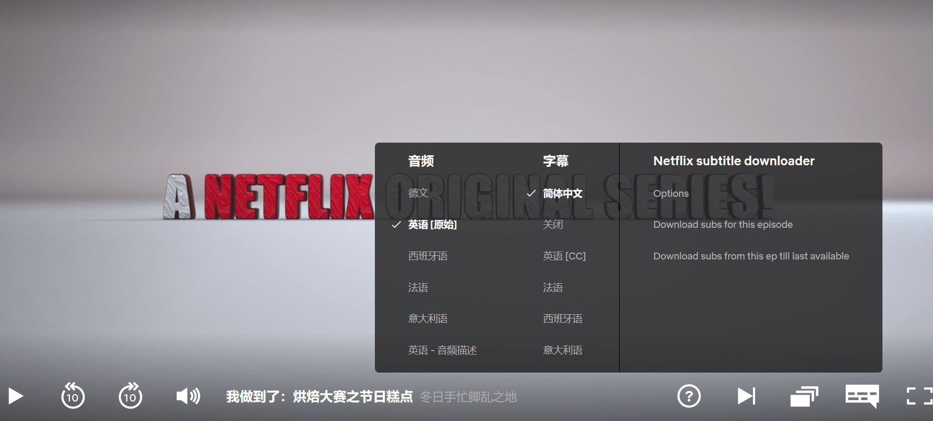Click the 字幕 column heading
Screen dimensions: 933x421
[555, 161]
